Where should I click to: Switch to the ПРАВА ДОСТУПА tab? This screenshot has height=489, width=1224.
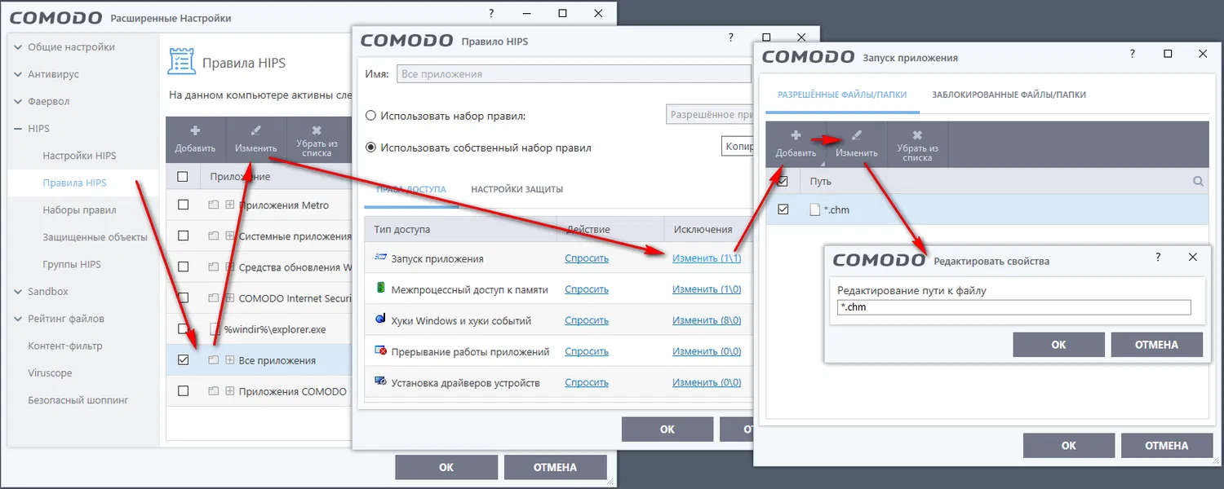click(x=411, y=189)
